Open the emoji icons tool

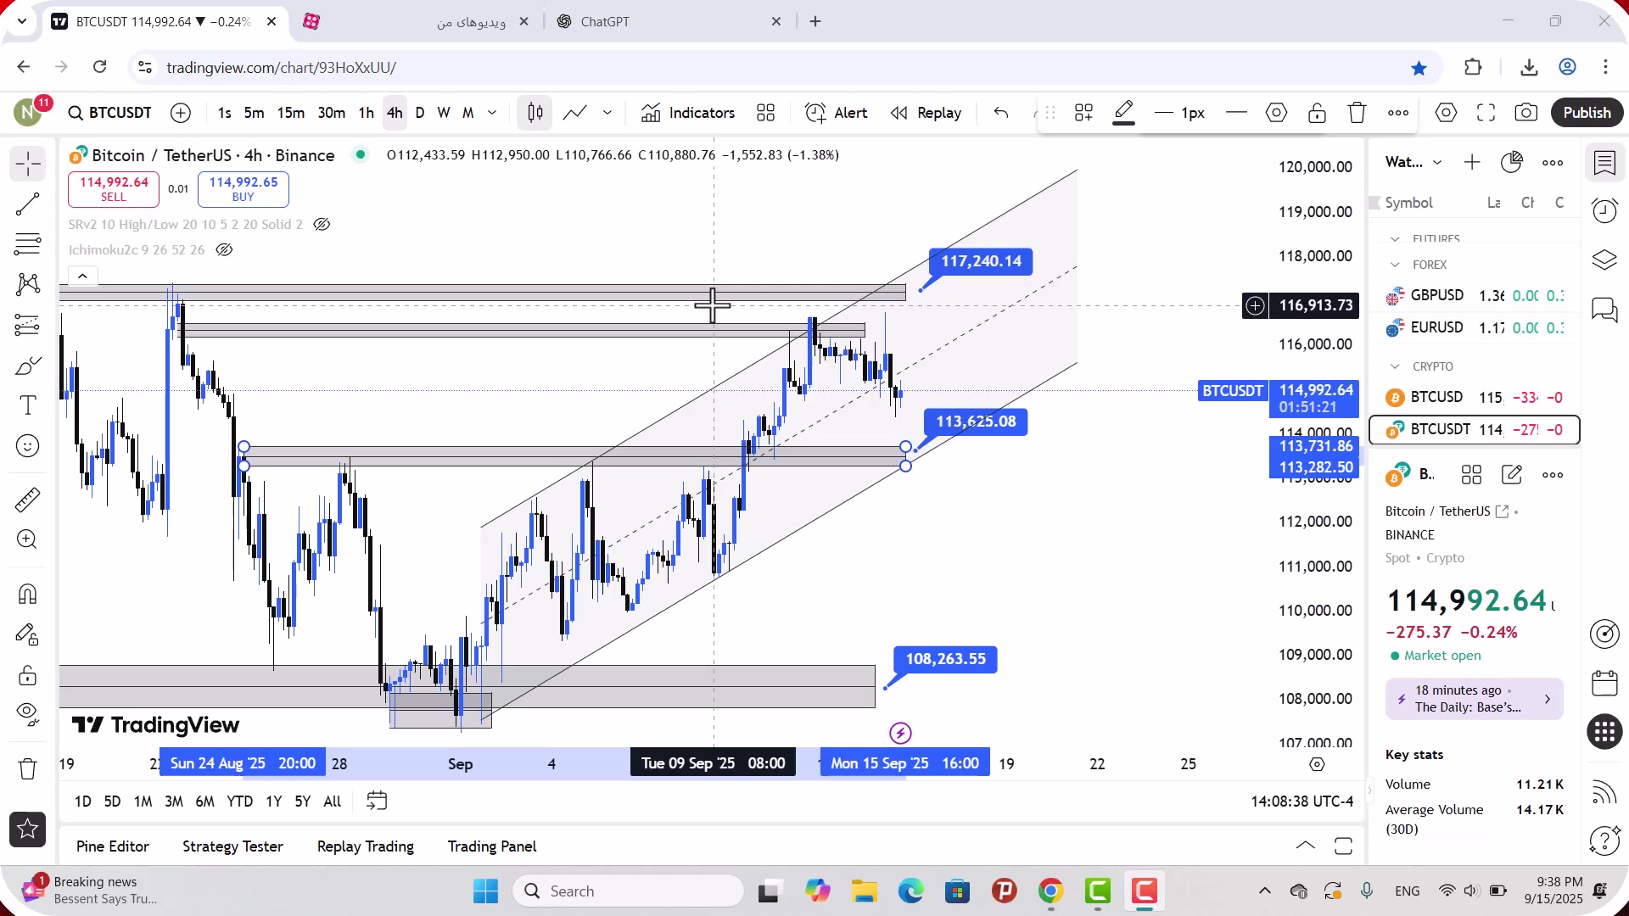pyautogui.click(x=27, y=446)
